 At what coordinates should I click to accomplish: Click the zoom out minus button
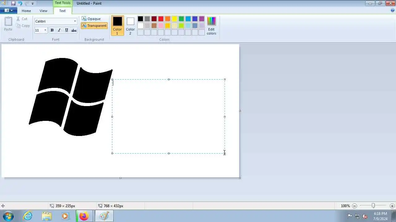point(355,206)
